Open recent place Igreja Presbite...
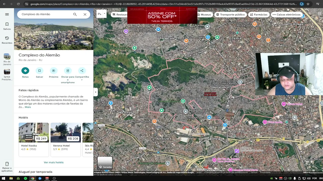 [7, 75]
